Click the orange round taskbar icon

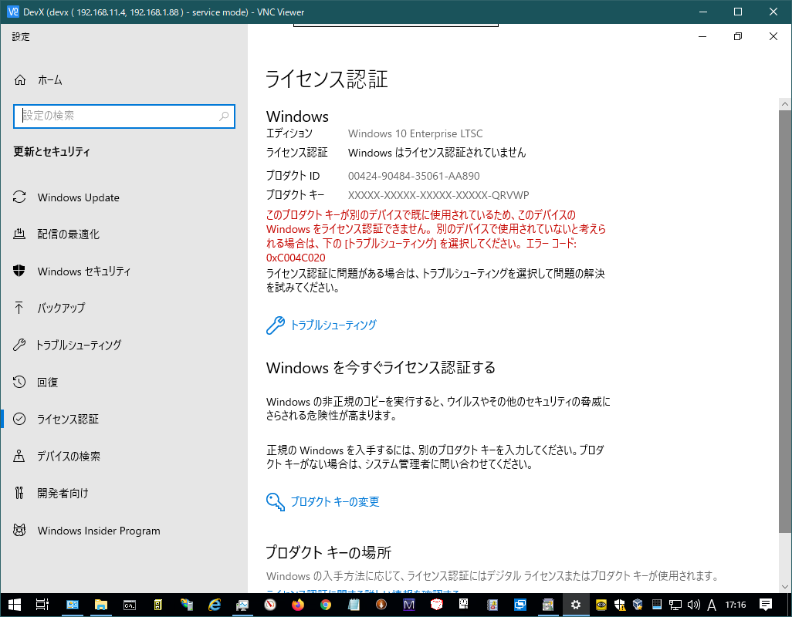(381, 605)
